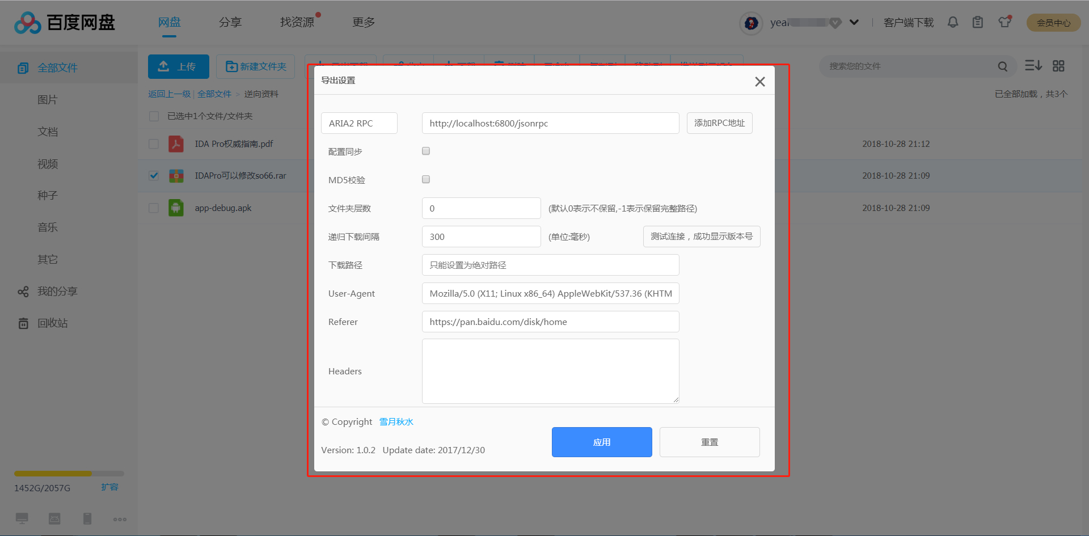The width and height of the screenshot is (1089, 536).
Task: Click the Referer input field
Action: pos(551,322)
